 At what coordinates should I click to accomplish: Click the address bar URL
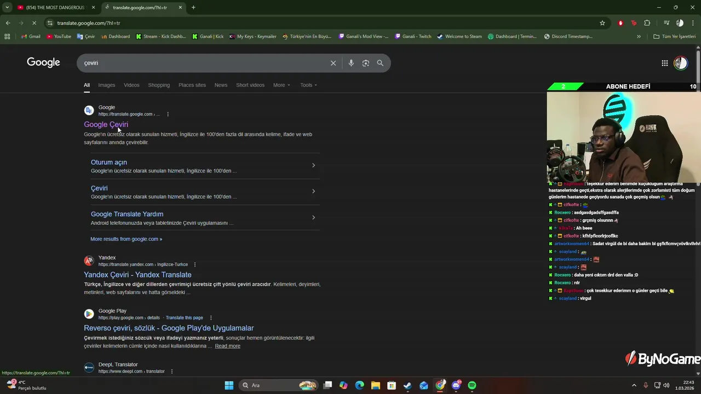tap(88, 23)
